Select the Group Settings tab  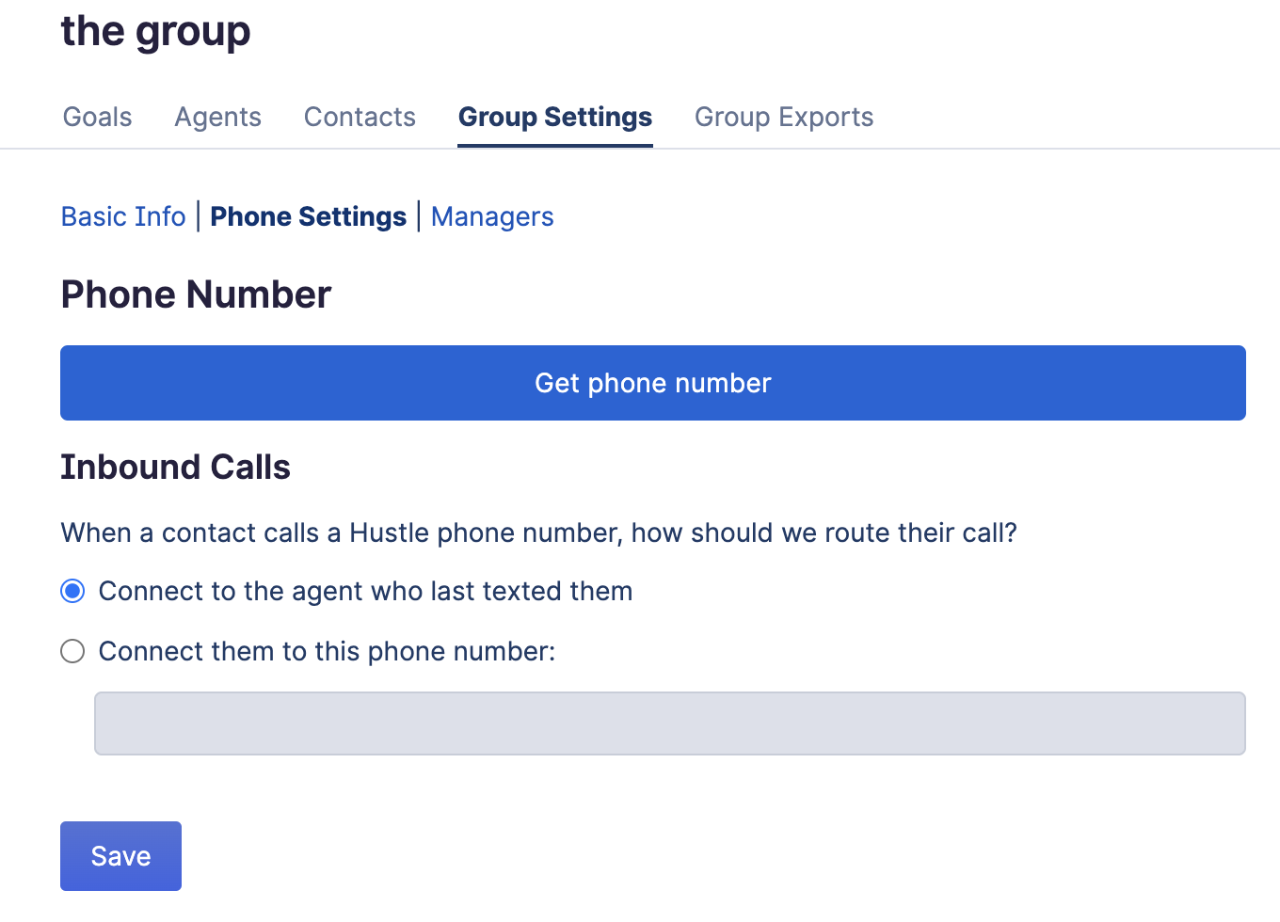click(x=554, y=117)
